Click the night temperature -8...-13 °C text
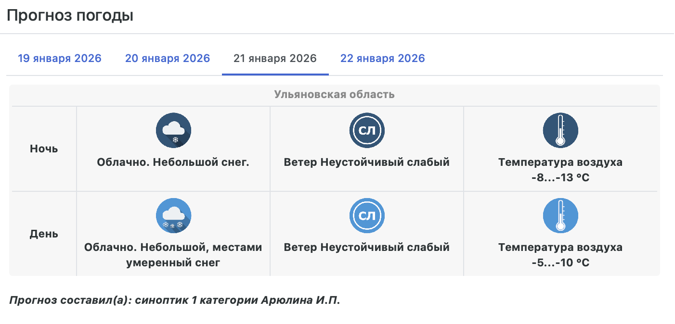 (560, 178)
